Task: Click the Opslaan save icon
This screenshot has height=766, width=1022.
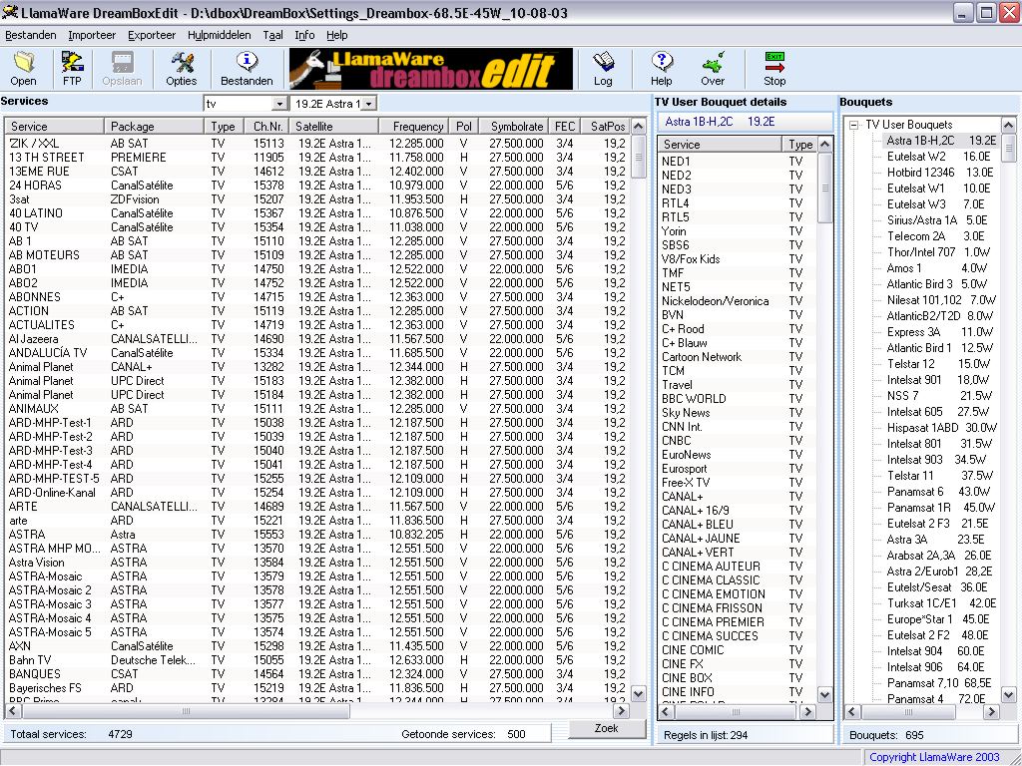Action: coord(122,69)
